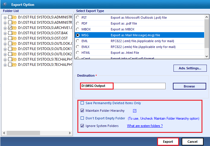Open the [?] help link for hierarchy
This screenshot has width=210, height=146.
(135, 111)
